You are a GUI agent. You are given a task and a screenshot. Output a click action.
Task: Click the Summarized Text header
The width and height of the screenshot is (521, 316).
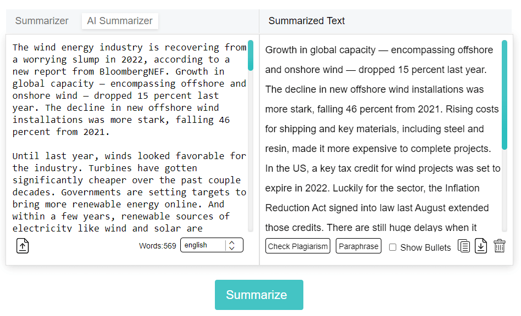tap(307, 21)
